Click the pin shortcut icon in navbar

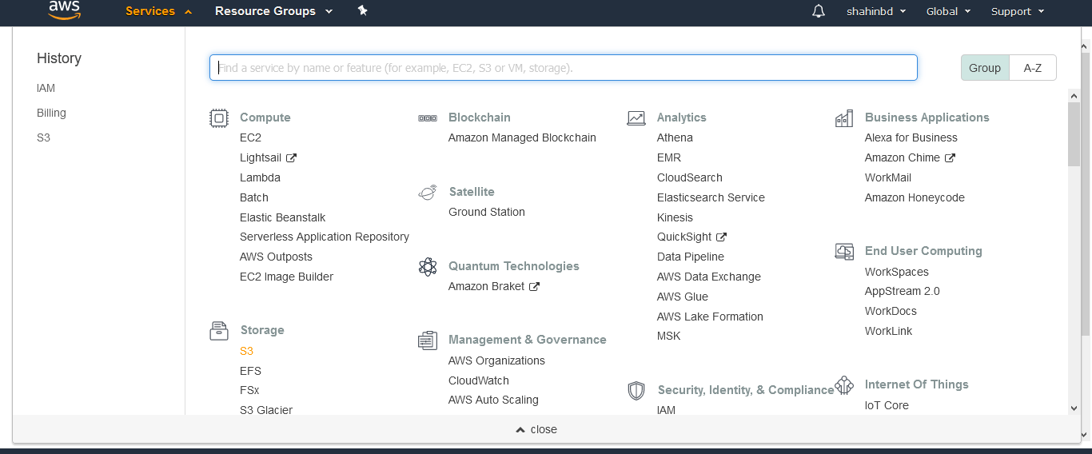click(362, 11)
